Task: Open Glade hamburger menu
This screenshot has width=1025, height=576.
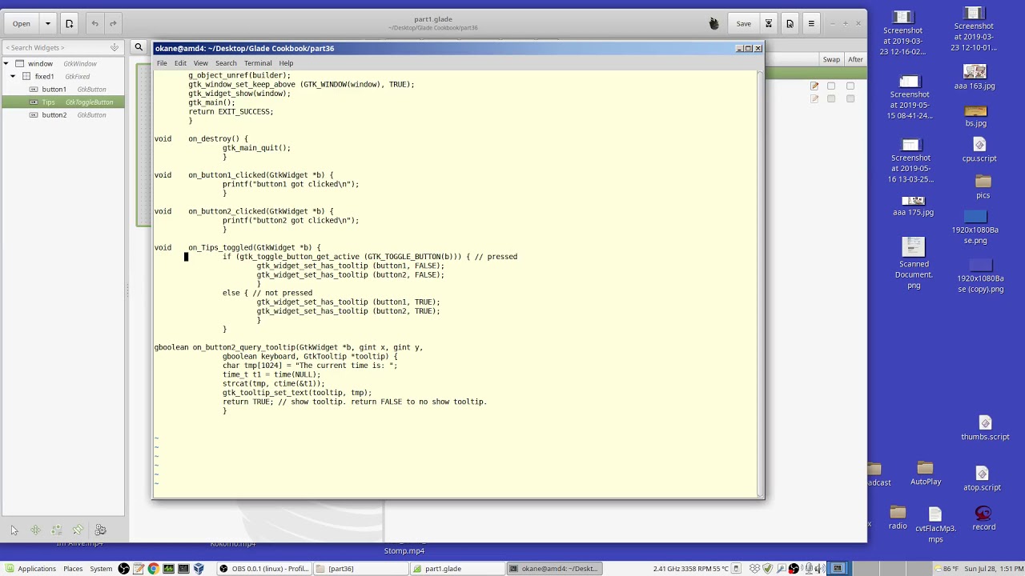Action: pos(811,23)
